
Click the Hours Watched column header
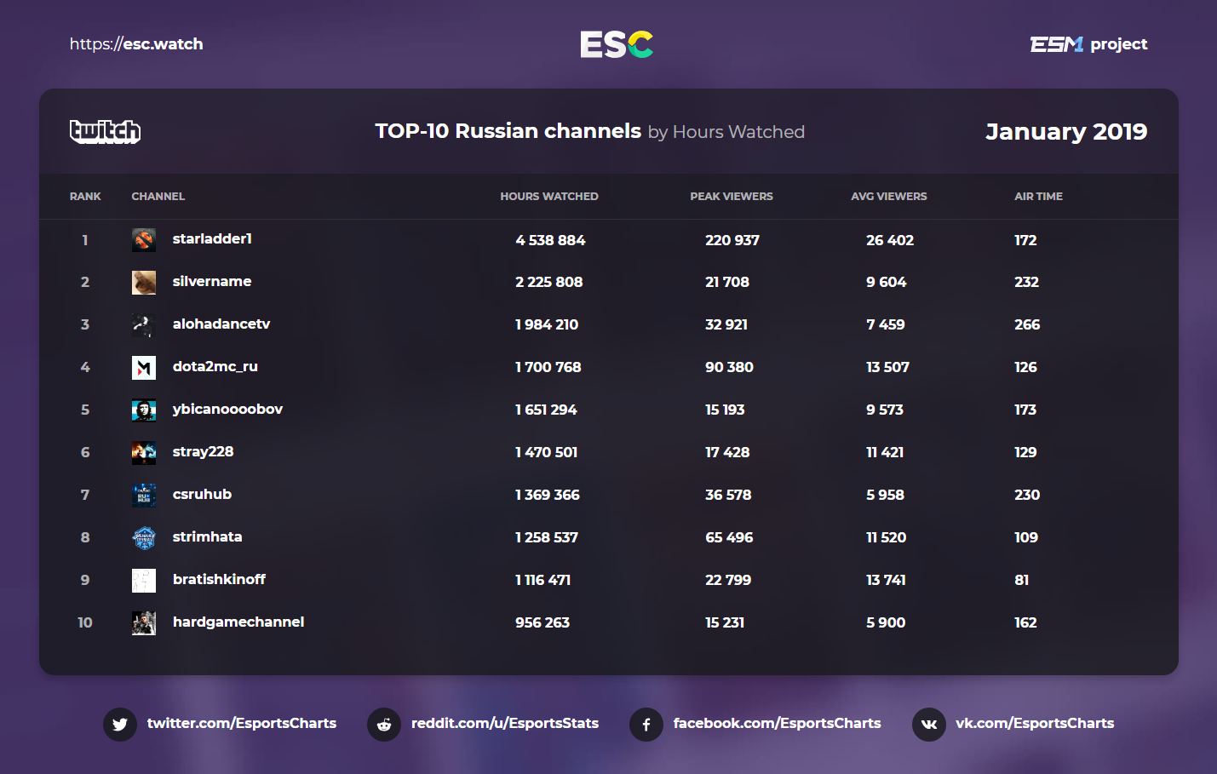coord(548,197)
